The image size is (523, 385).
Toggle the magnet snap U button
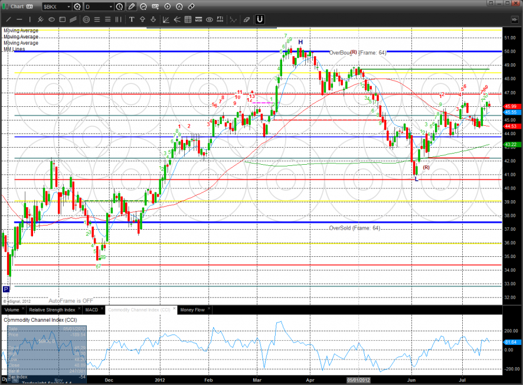pos(259,19)
